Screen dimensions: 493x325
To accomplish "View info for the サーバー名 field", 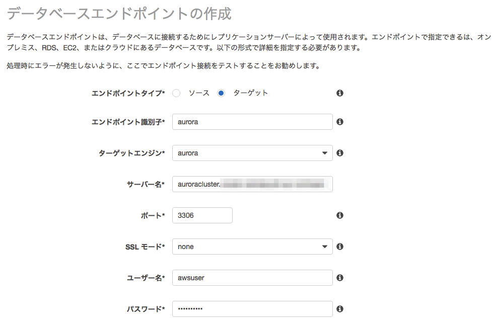I will point(339,184).
